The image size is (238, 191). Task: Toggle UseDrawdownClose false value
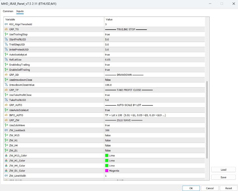[x=154, y=80]
